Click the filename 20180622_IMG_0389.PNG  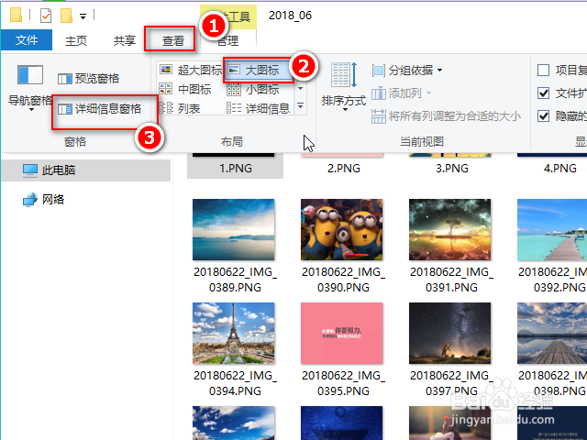tap(235, 280)
